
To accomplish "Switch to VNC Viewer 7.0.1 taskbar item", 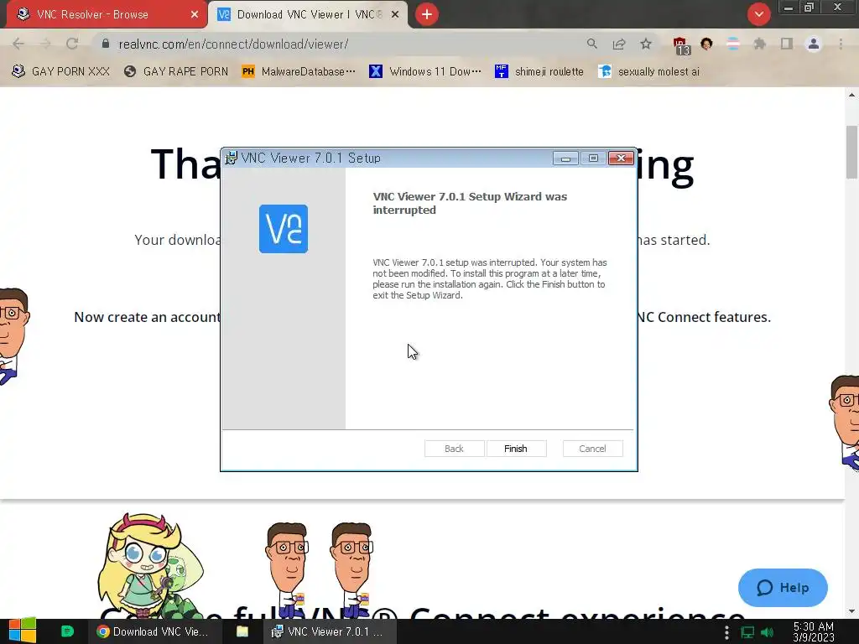I will pos(330,631).
